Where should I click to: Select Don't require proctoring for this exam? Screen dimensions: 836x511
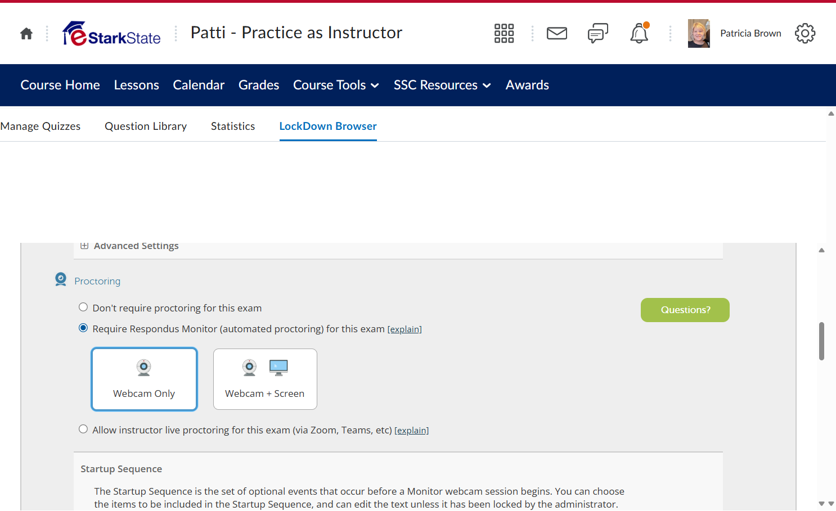coord(83,307)
